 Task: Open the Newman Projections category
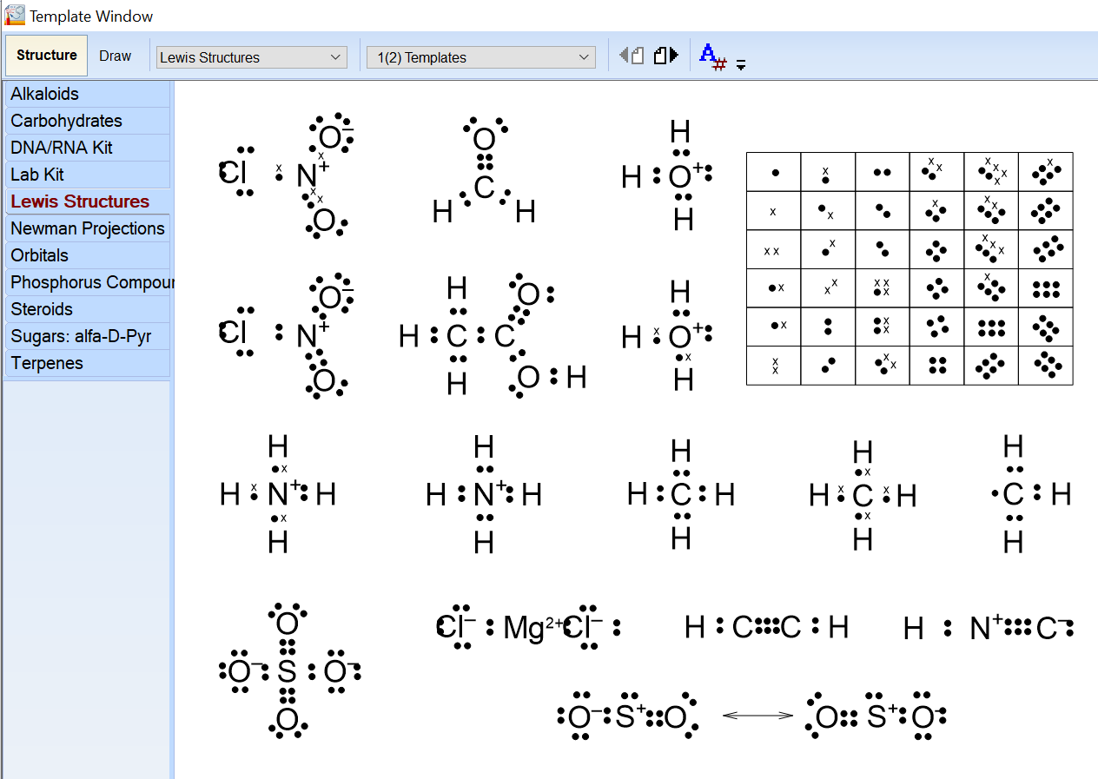pyautogui.click(x=87, y=228)
